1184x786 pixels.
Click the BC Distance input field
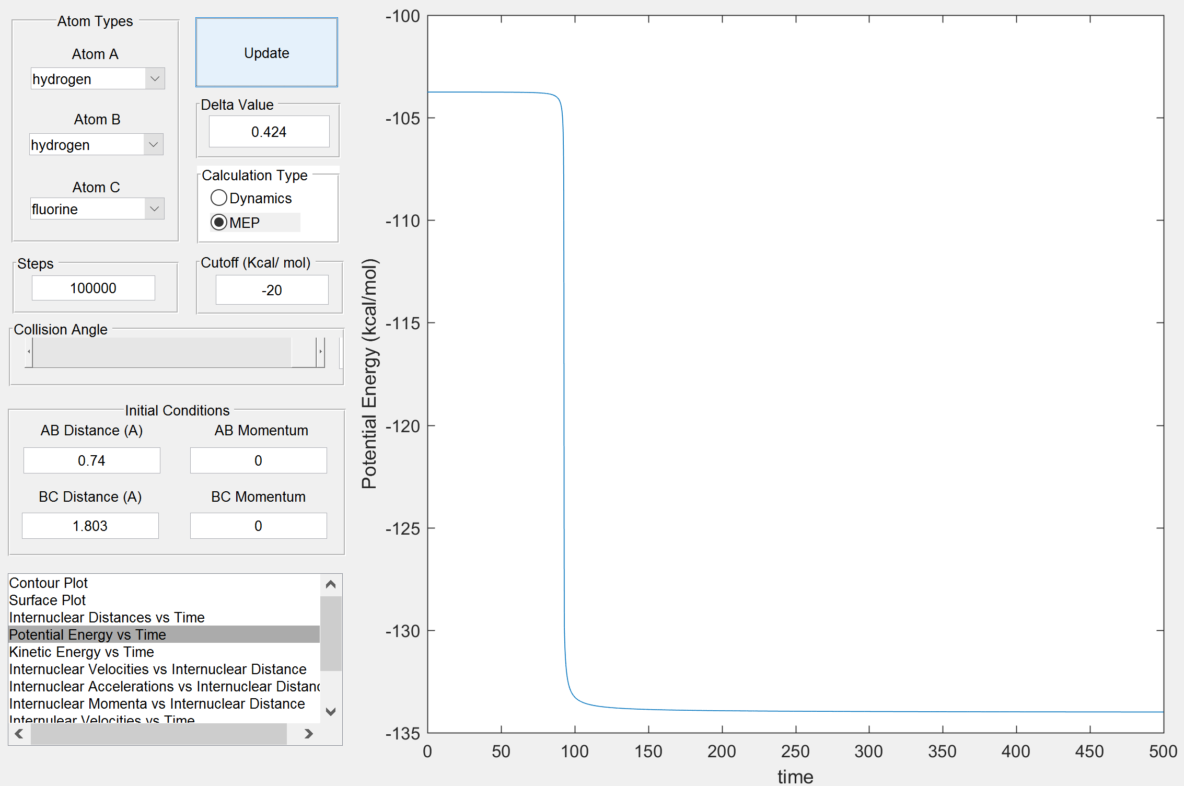90,526
